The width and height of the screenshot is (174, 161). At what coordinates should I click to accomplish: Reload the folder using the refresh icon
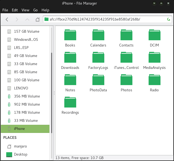coord(169,19)
